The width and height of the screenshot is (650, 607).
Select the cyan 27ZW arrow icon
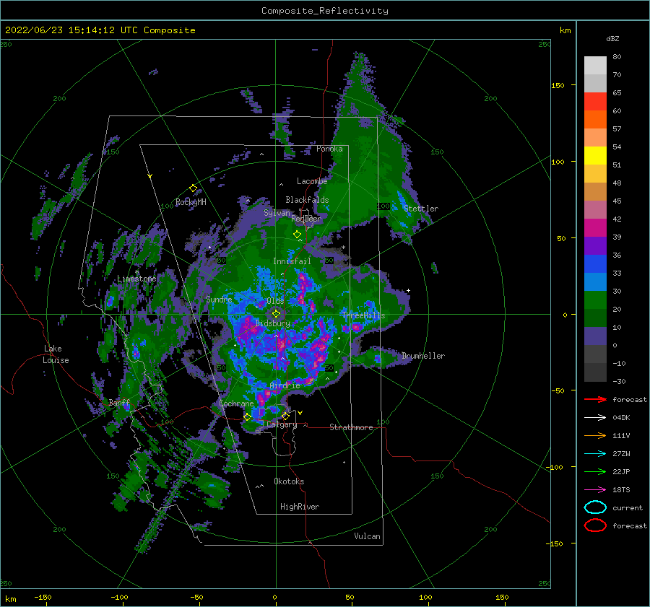tap(595, 454)
